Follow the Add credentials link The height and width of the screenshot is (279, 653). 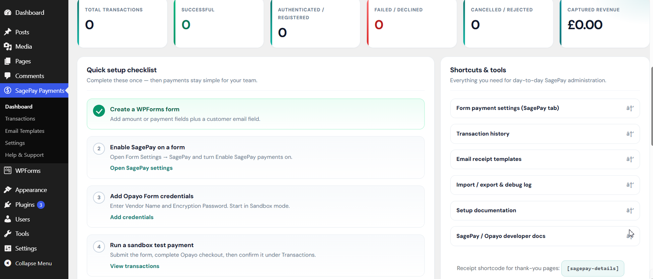pos(132,217)
